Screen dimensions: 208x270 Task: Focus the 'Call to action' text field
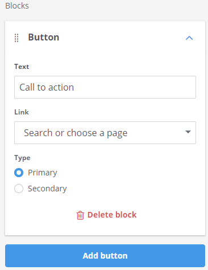tap(105, 87)
